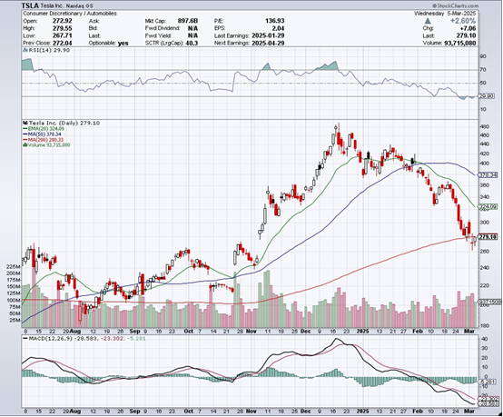Click the +2.60% change percentage
Image resolution: width=503 pixels, height=417 pixels.
coord(462,21)
